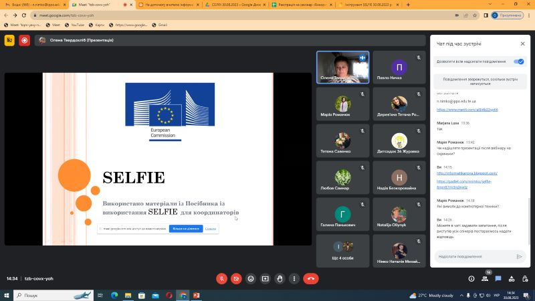Open the three-dot more options menu
Image resolution: width=535 pixels, height=301 pixels.
click(x=294, y=278)
